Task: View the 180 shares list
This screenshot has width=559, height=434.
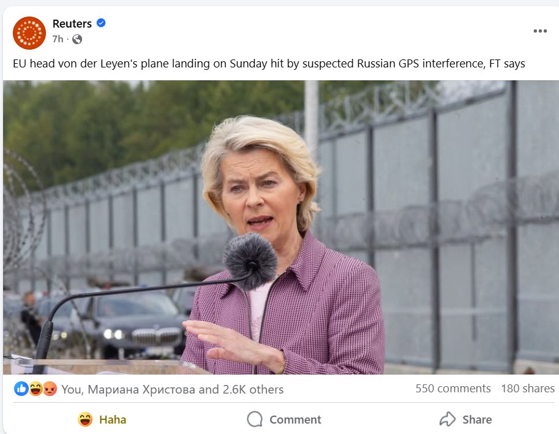Action: pos(527,389)
